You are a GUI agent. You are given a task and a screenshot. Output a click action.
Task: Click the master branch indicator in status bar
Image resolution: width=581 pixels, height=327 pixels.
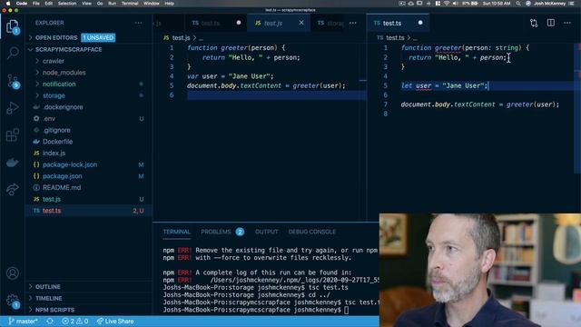click(x=24, y=321)
